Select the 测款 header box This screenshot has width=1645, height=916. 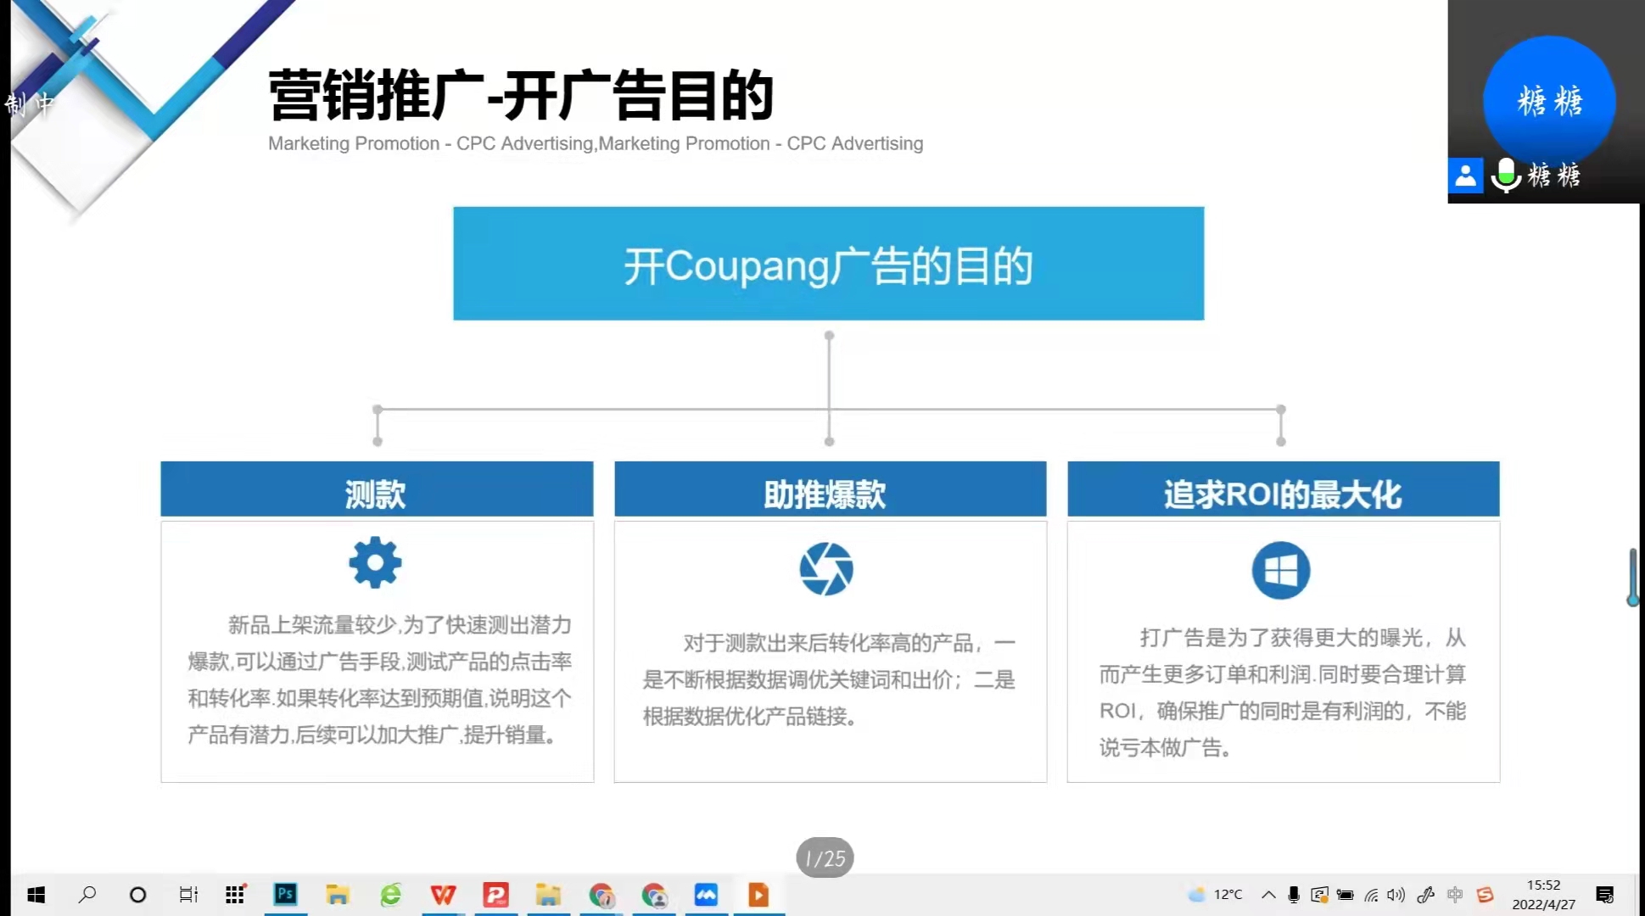377,489
